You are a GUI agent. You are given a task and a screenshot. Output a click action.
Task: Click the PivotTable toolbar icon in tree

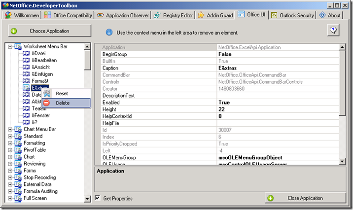(x=18, y=150)
